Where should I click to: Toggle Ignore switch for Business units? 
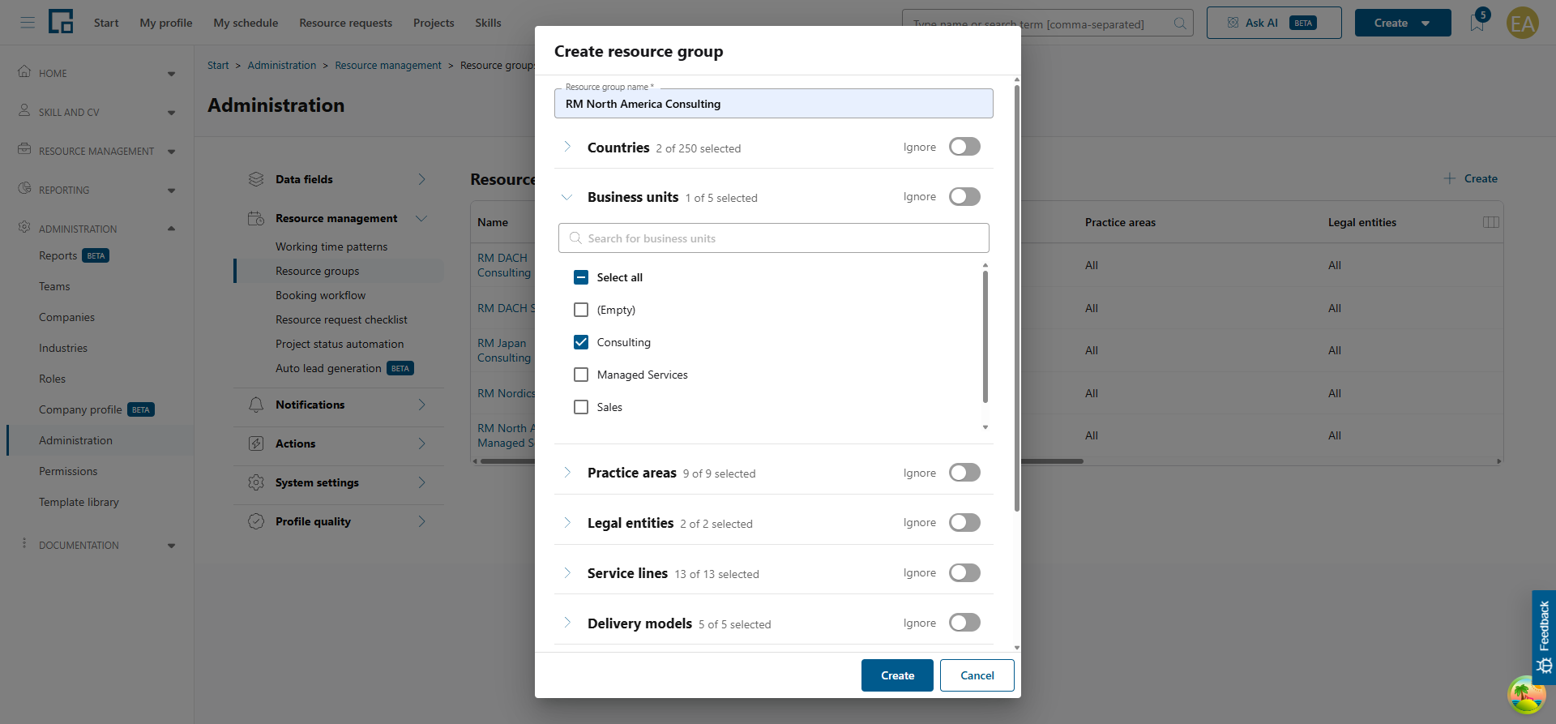click(964, 197)
